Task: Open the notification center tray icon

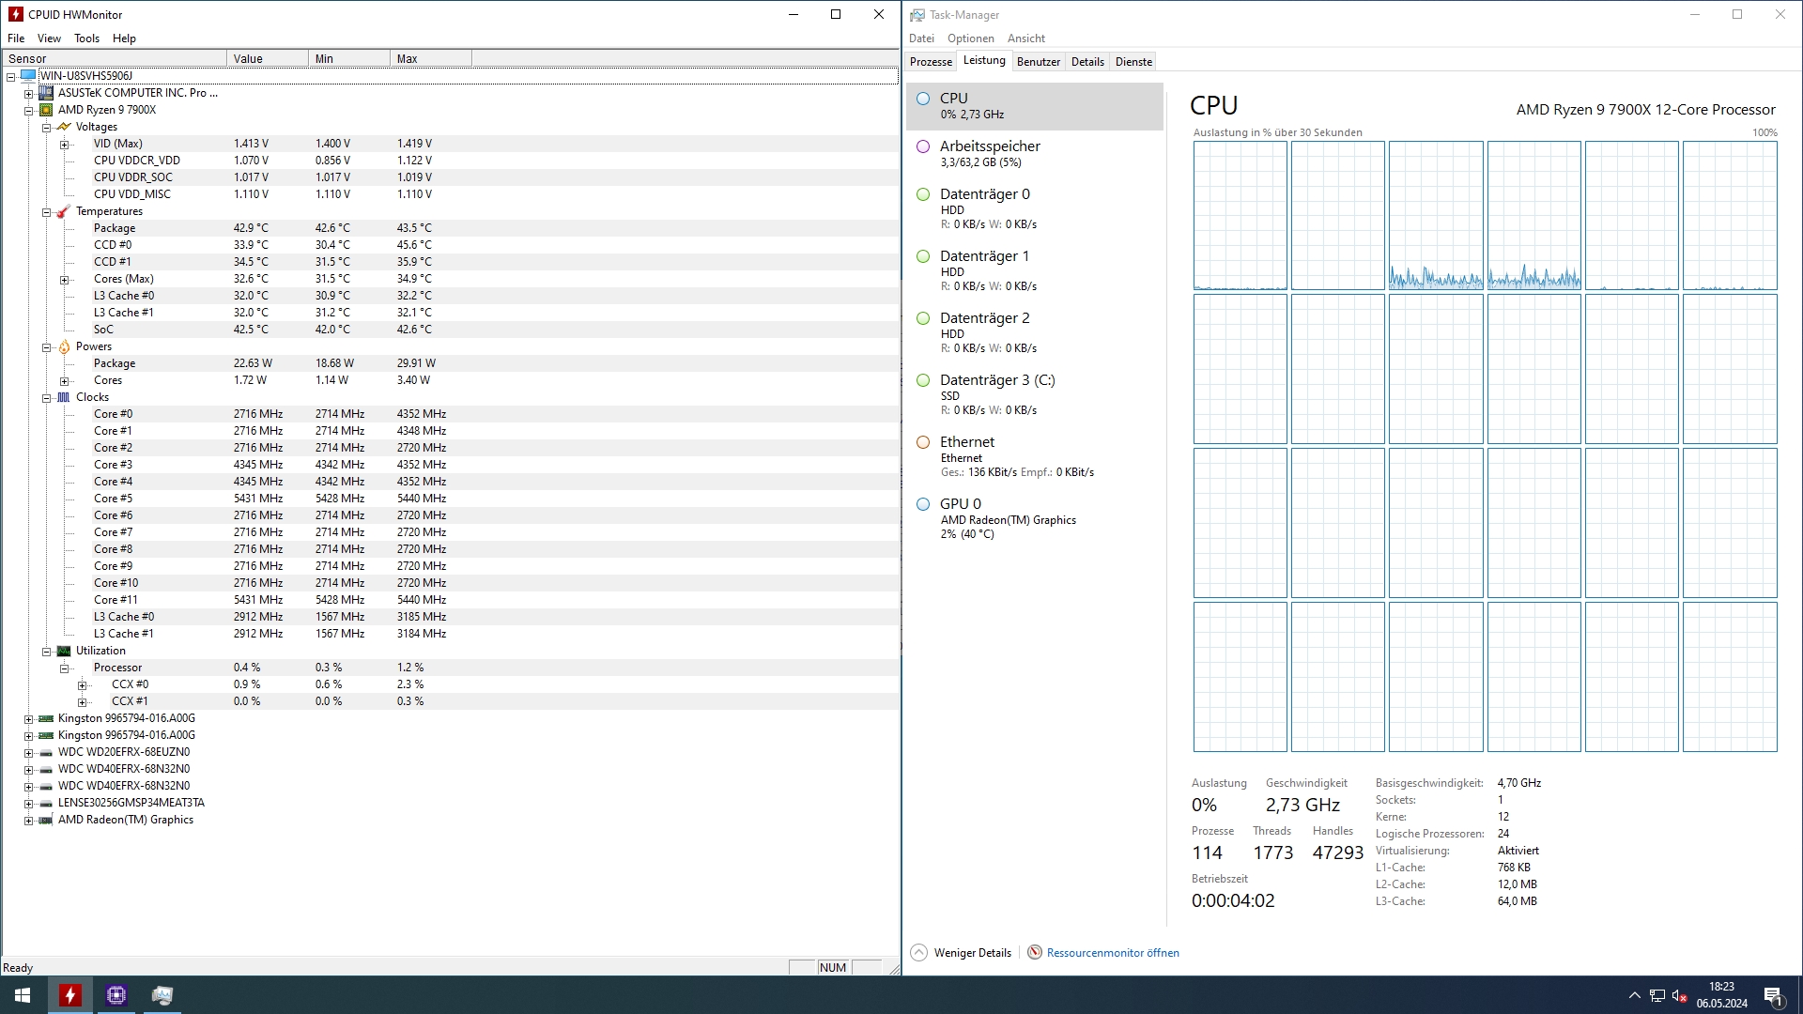Action: coord(1773,995)
